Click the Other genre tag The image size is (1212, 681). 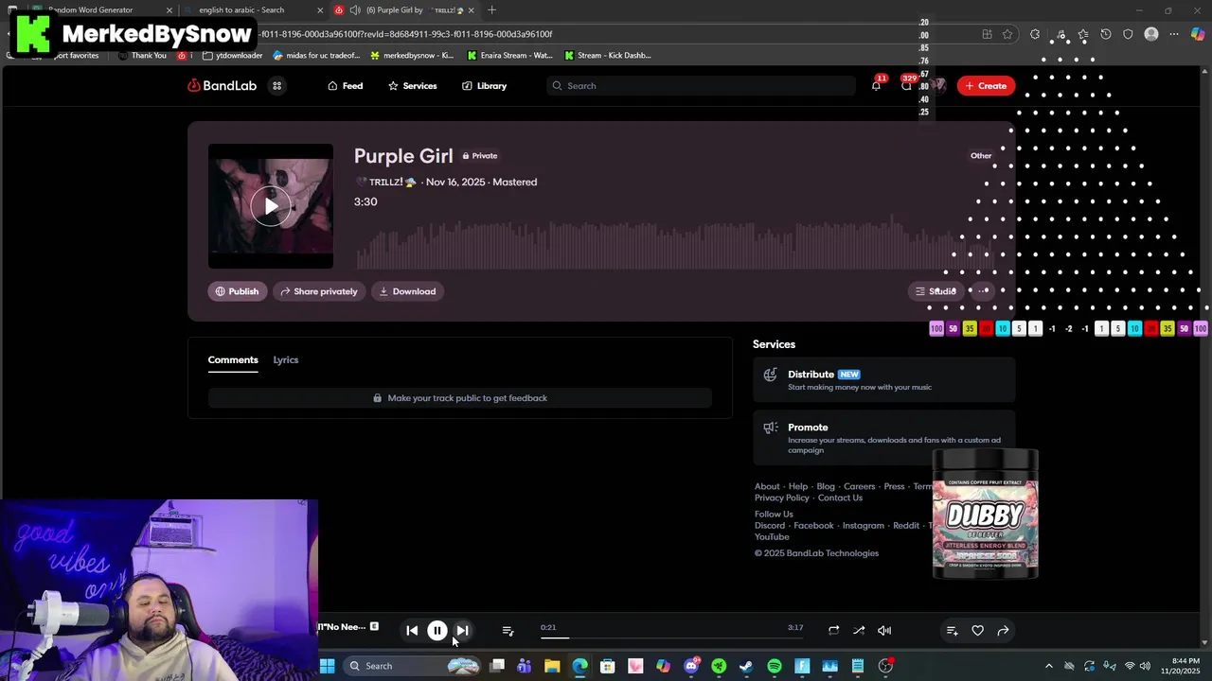(981, 156)
